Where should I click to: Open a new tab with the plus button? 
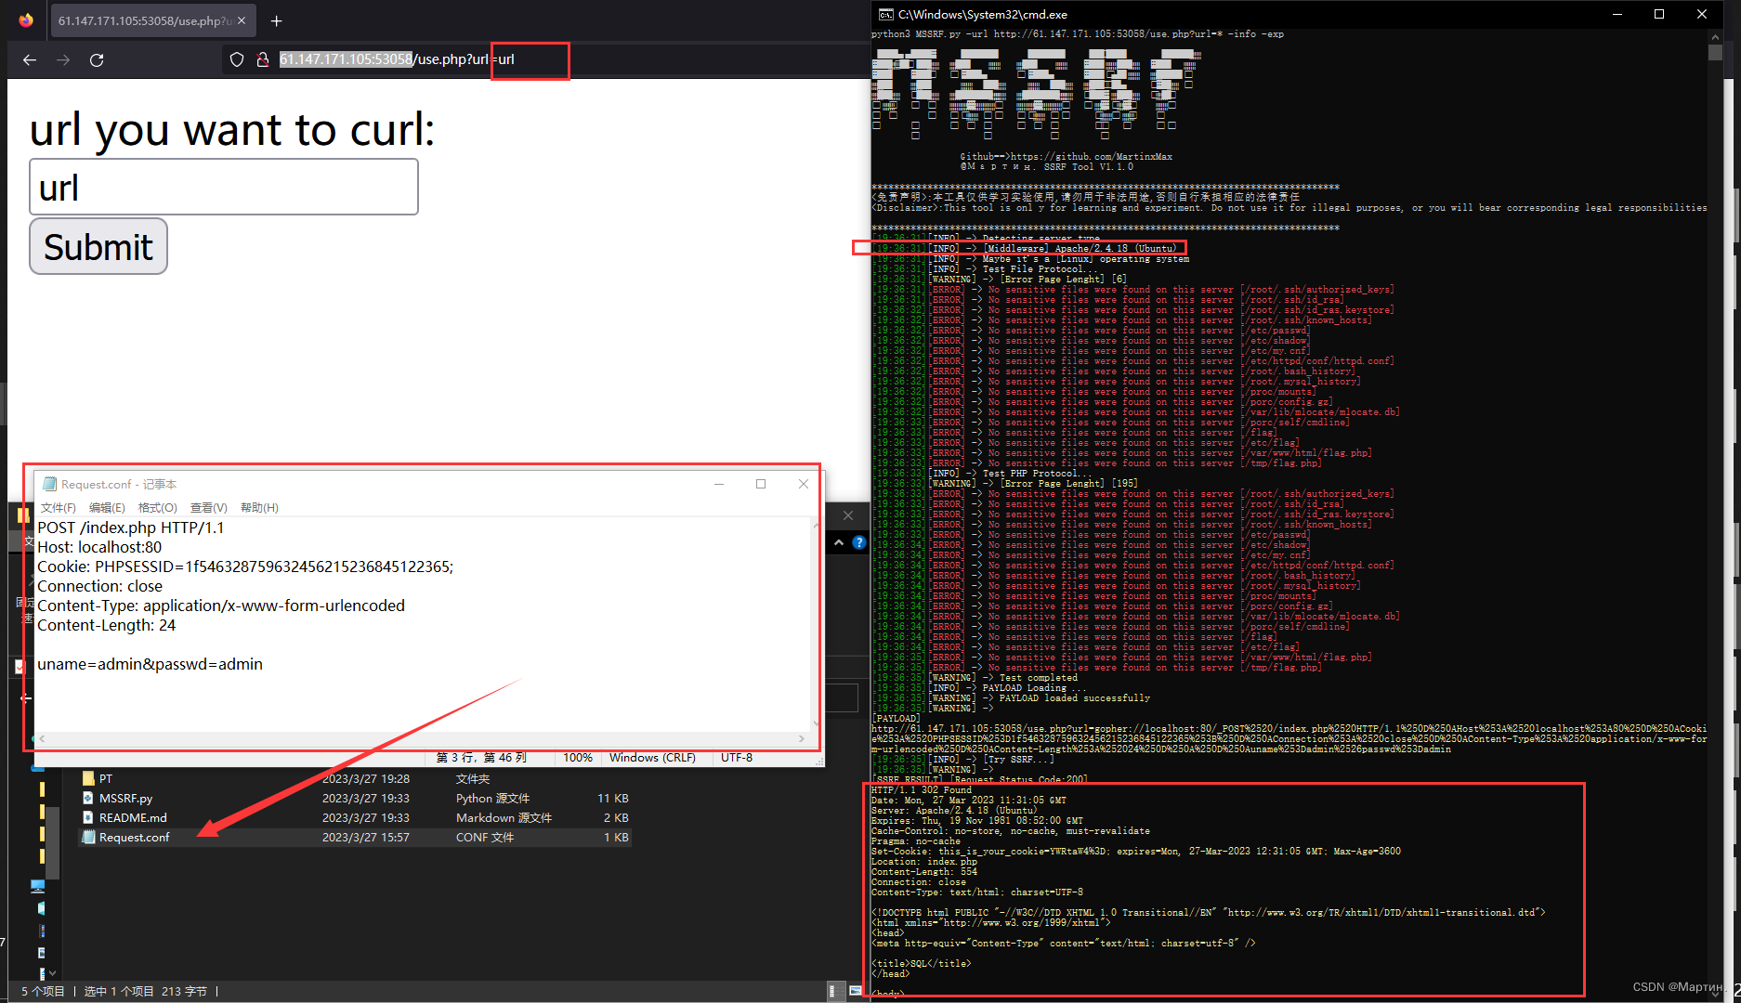pos(276,20)
